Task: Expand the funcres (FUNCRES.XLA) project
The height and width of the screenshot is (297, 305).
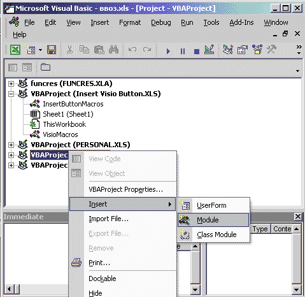Action: (x=11, y=83)
